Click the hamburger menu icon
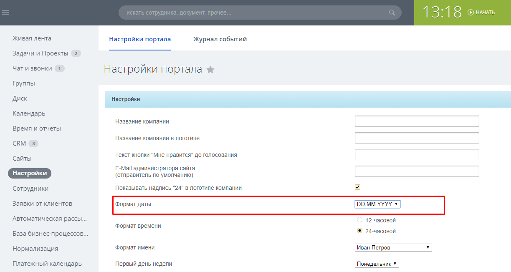 click(5, 13)
